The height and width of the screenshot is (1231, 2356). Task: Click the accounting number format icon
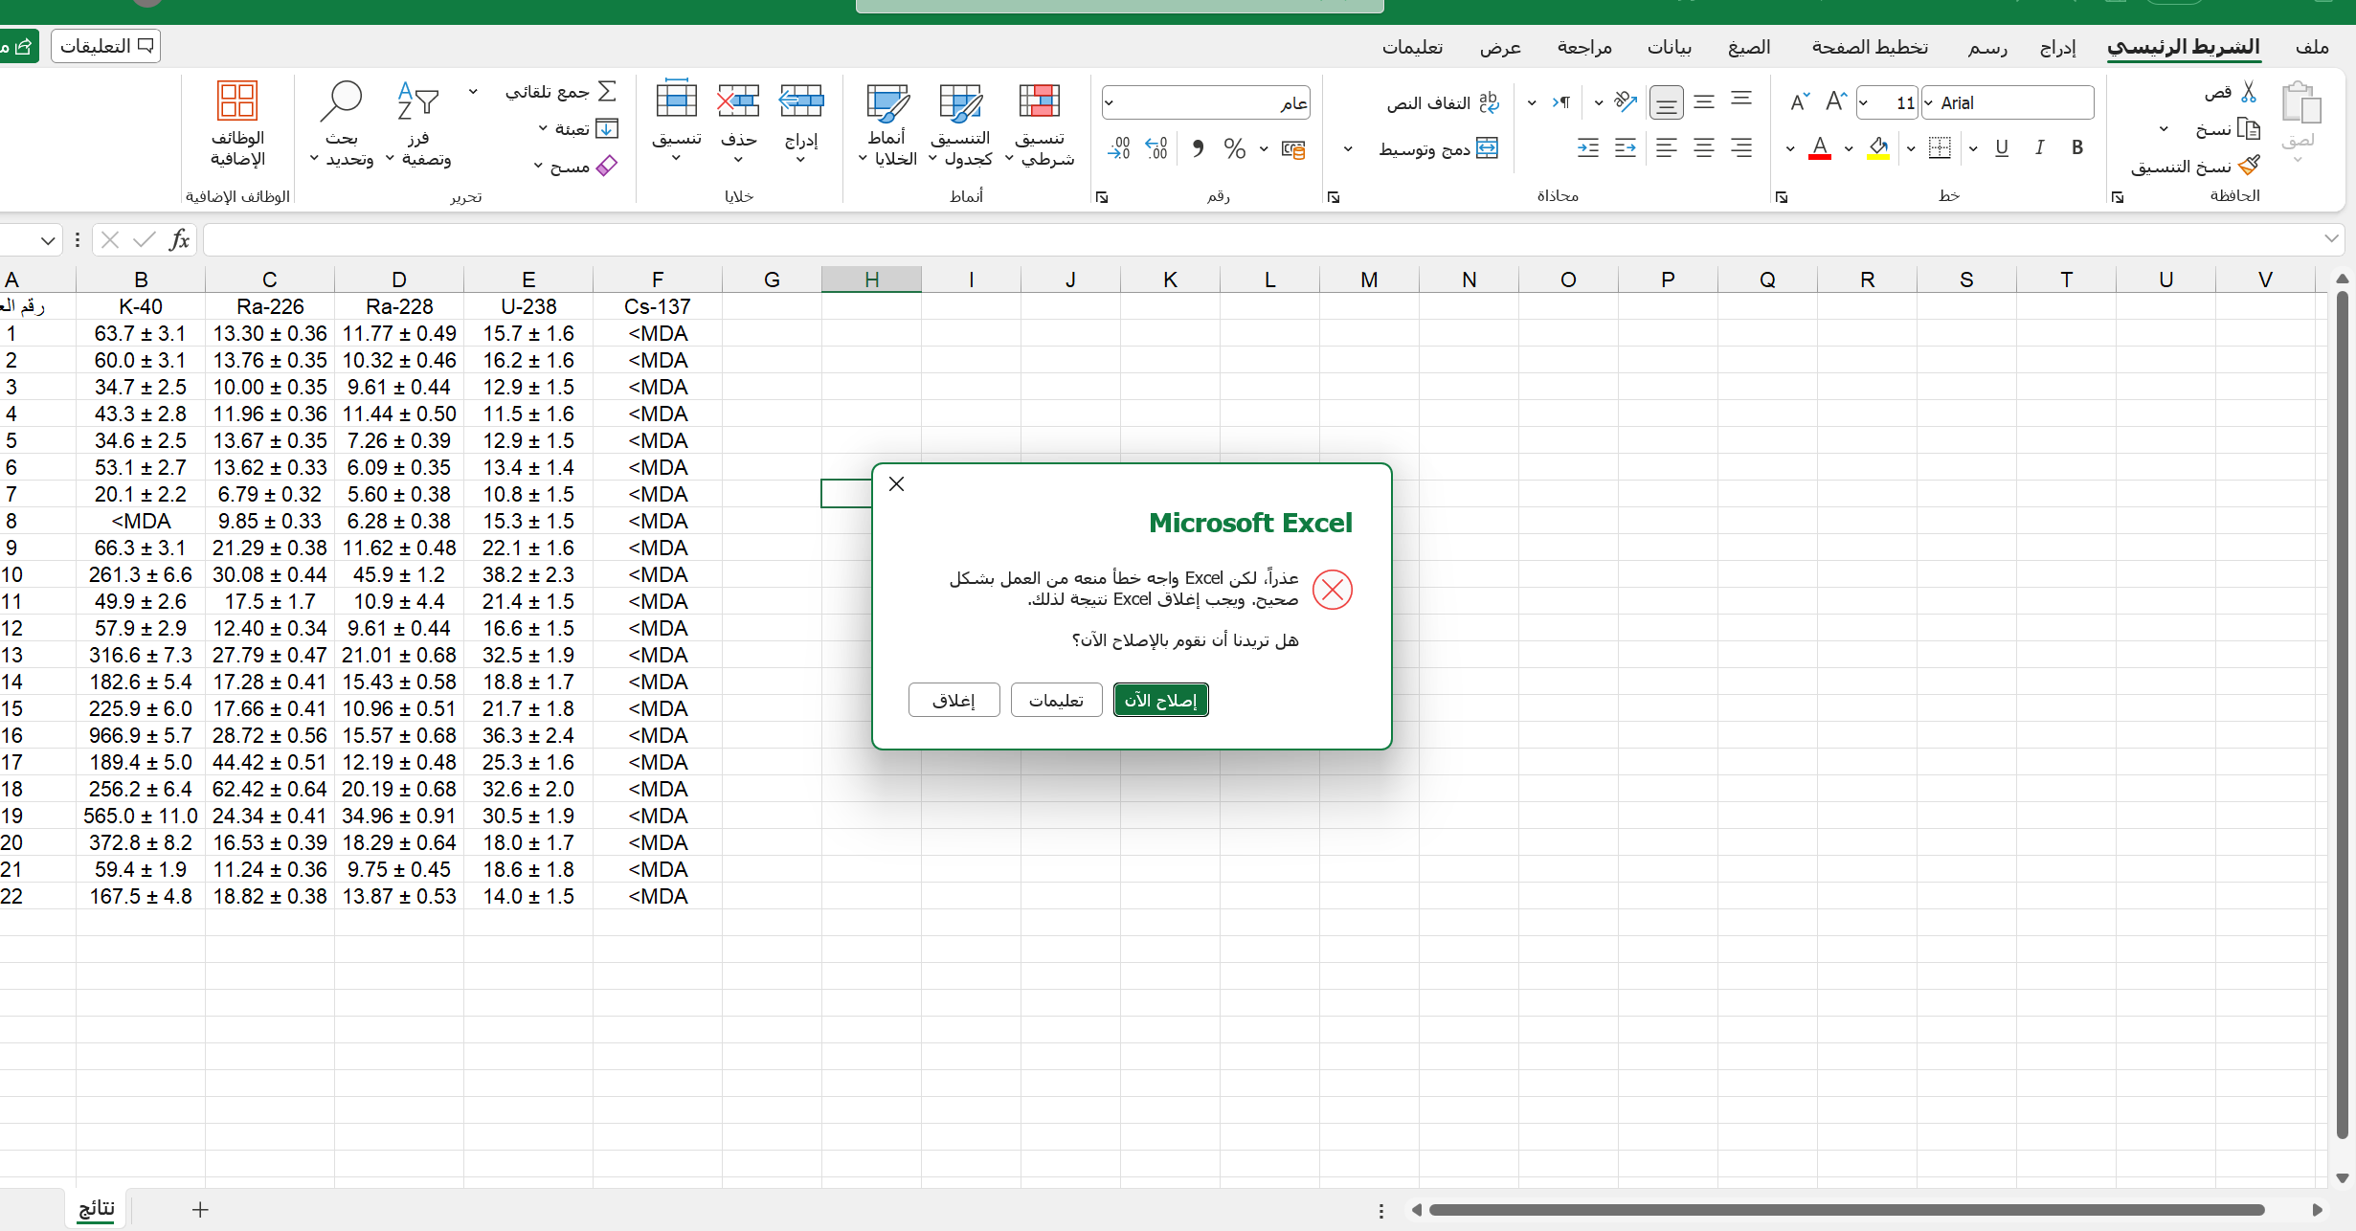(x=1293, y=148)
